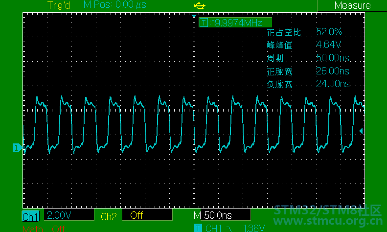Select the Measure menu label
This screenshot has width=387, height=232.
(x=352, y=5)
